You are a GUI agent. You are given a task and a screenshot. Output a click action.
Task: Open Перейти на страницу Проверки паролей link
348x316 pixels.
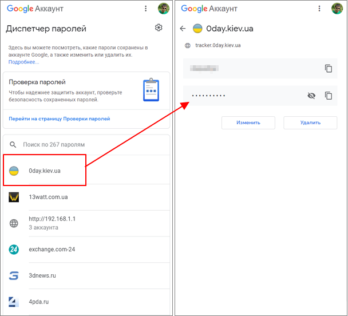click(60, 118)
